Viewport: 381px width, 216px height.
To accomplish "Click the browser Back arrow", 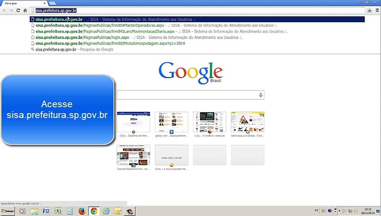I will pyautogui.click(x=4, y=10).
